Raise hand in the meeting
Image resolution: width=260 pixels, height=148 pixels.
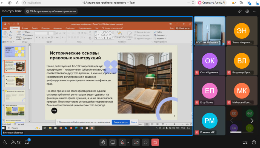coord(103,142)
